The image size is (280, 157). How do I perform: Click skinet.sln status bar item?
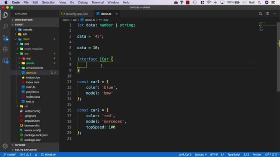[x=49, y=154]
